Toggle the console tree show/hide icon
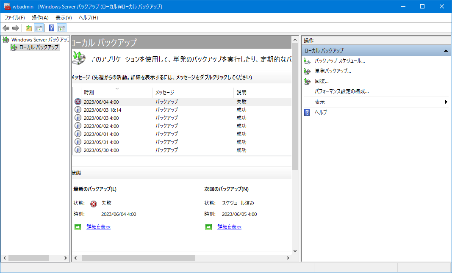The width and height of the screenshot is (452, 273). tap(39, 28)
